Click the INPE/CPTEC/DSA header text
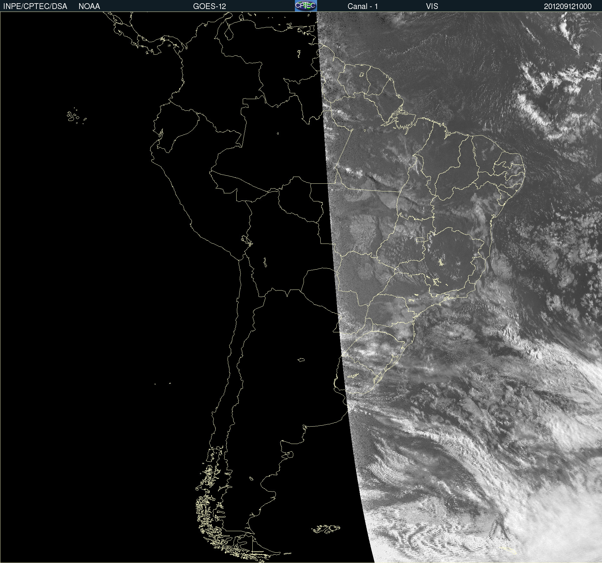 (35, 6)
